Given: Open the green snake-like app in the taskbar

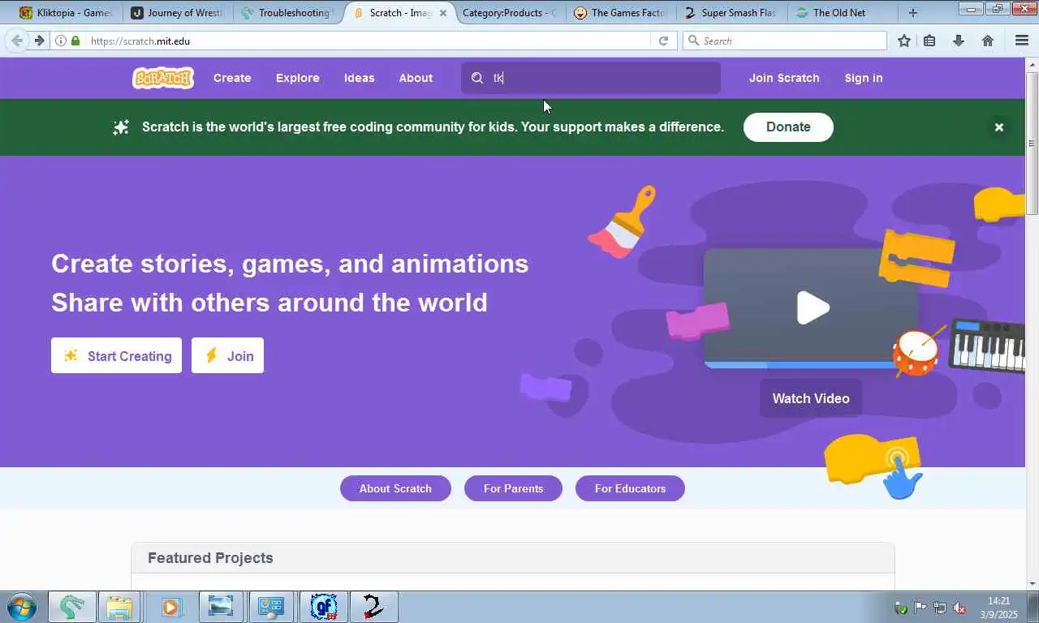Looking at the screenshot, I should tap(72, 607).
